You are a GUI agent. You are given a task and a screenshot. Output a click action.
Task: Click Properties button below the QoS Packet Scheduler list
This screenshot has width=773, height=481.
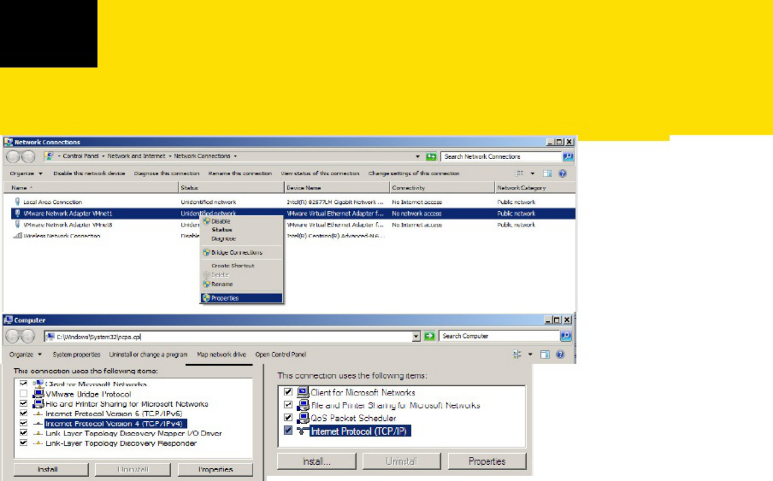(487, 461)
